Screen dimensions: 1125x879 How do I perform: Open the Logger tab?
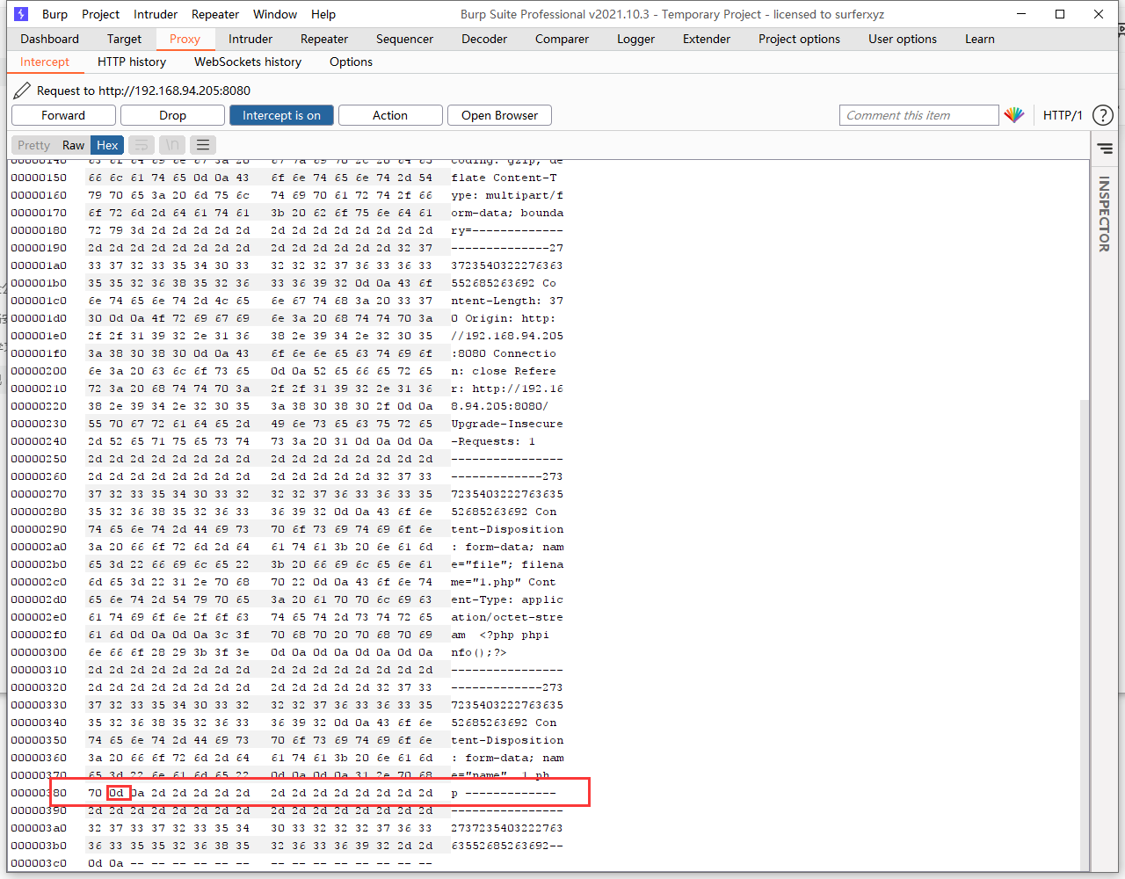(635, 39)
